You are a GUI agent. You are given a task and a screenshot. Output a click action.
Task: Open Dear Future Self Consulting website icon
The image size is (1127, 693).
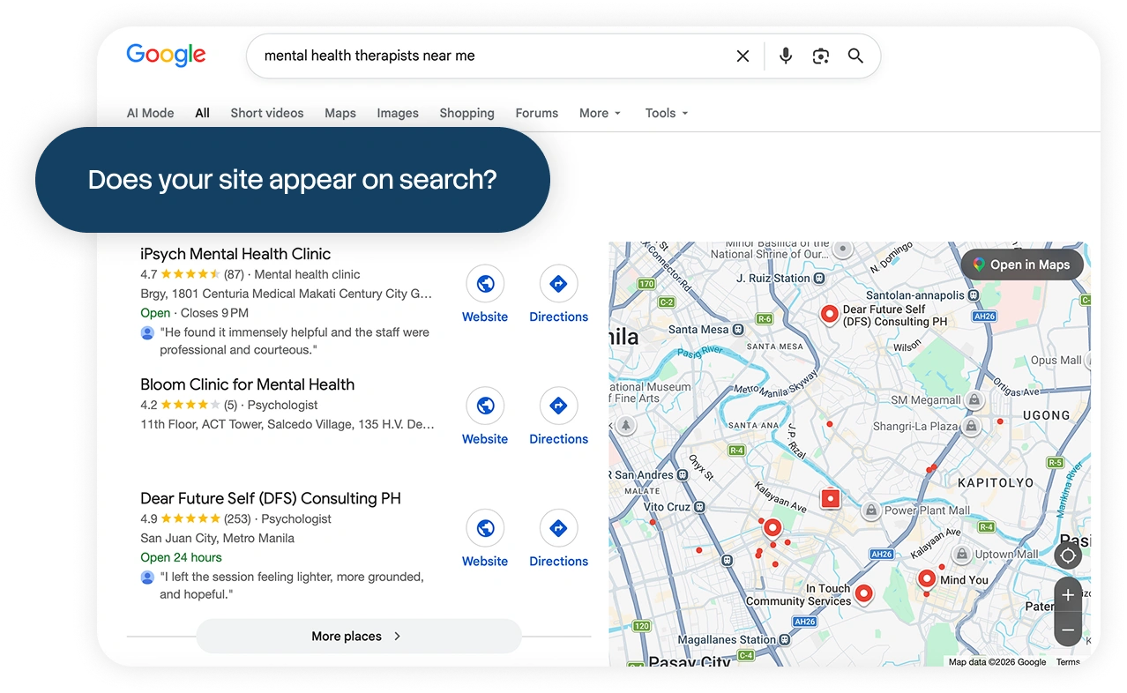coord(485,528)
